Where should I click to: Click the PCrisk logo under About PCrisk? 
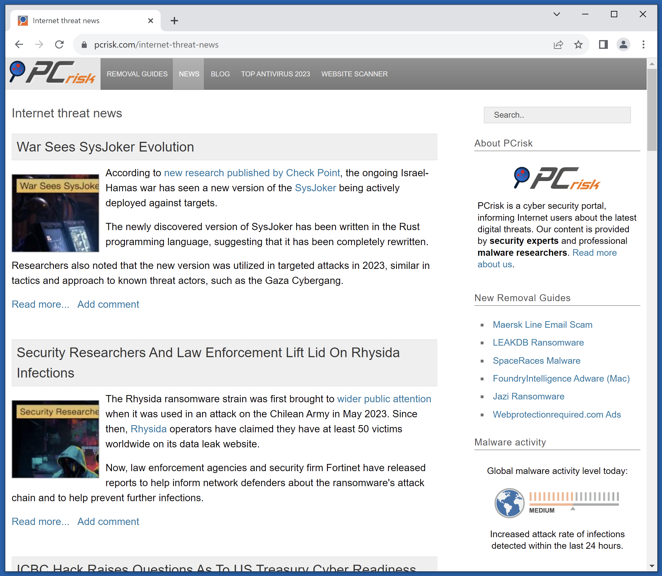557,178
